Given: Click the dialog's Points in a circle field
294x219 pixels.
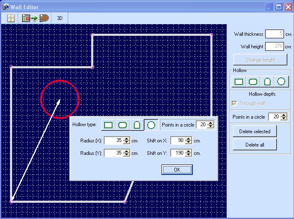Looking at the screenshot, I should pos(202,125).
